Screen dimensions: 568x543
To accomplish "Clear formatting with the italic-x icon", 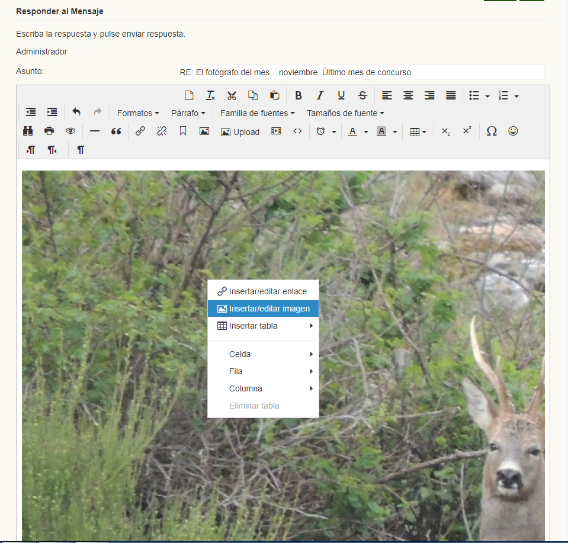I will 210,95.
